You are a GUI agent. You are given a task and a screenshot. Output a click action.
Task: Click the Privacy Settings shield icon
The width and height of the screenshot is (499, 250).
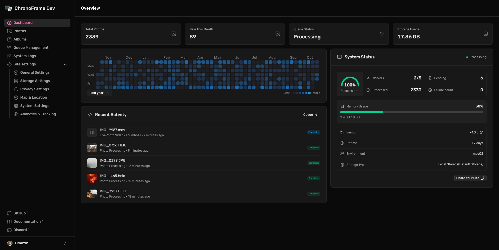[x=16, y=89]
